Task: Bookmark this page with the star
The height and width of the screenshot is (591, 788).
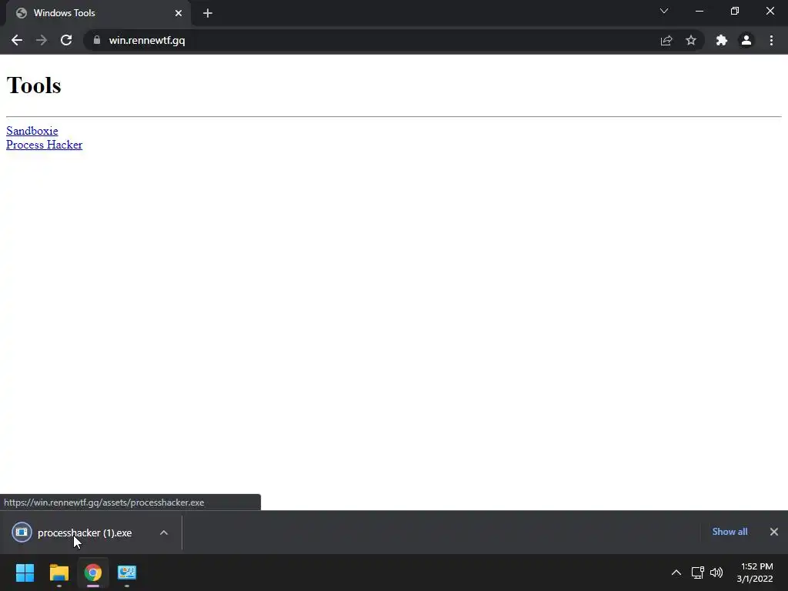Action: [x=691, y=40]
